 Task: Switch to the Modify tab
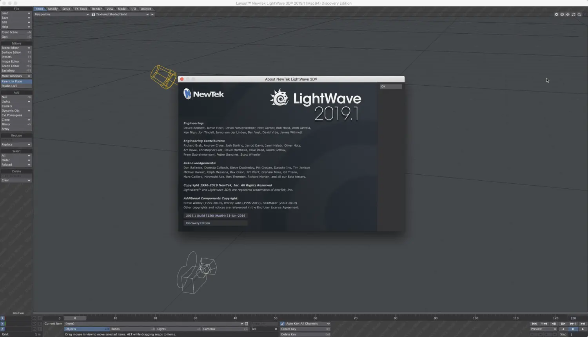click(53, 9)
